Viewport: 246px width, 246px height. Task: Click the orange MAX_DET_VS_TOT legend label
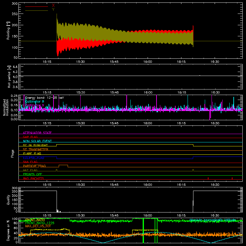coord(38,226)
